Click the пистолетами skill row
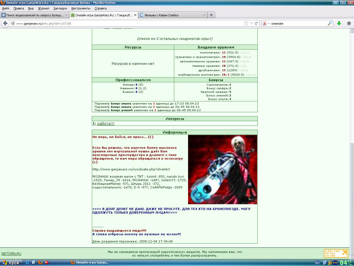Image resolution: width=354 pixels, height=266 pixels. point(225,53)
